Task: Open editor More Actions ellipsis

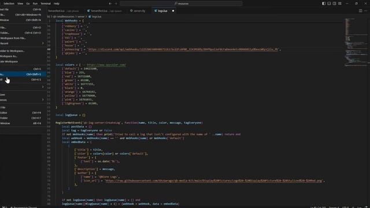Action: (366, 10)
